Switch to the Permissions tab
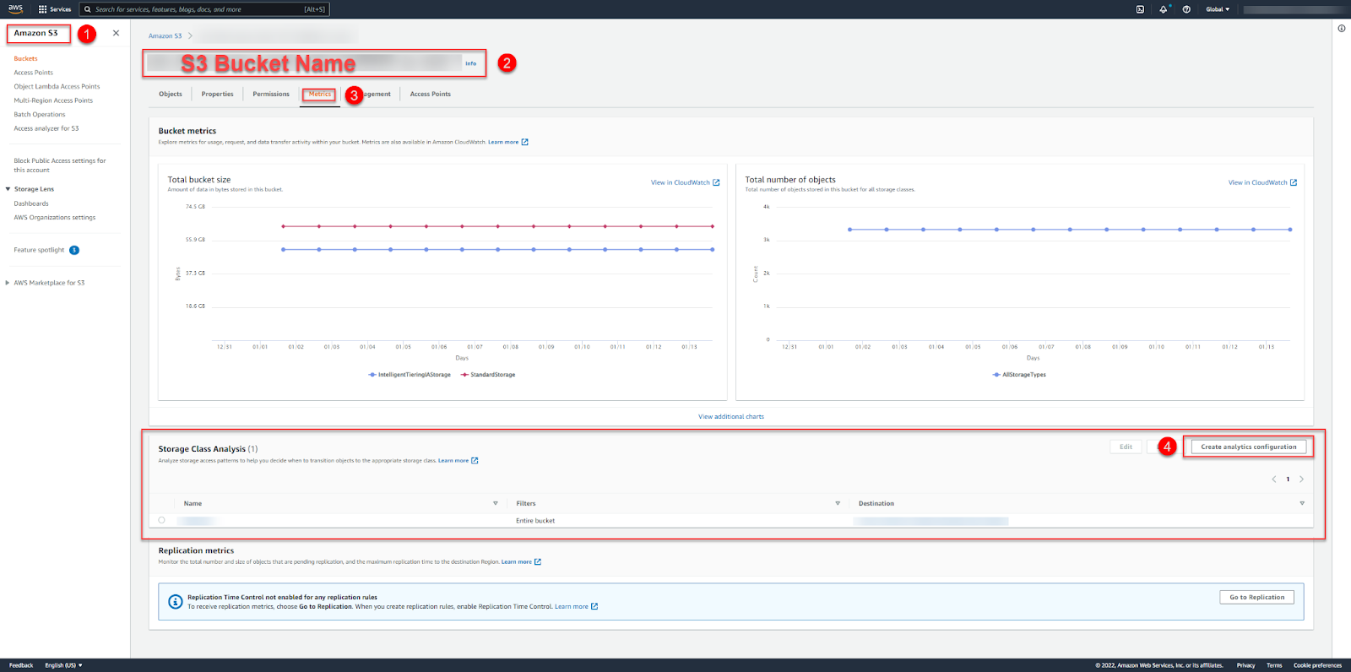The width and height of the screenshot is (1351, 672). pos(271,95)
